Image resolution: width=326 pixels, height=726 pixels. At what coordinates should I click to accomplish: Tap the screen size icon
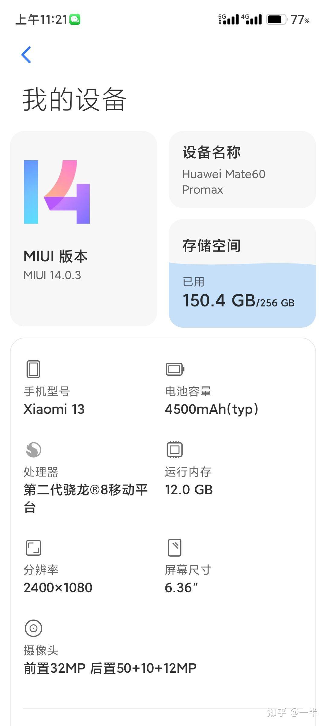(174, 548)
